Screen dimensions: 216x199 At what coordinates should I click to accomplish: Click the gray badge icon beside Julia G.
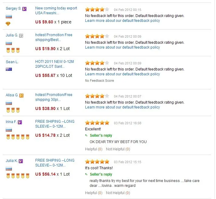click(21, 36)
